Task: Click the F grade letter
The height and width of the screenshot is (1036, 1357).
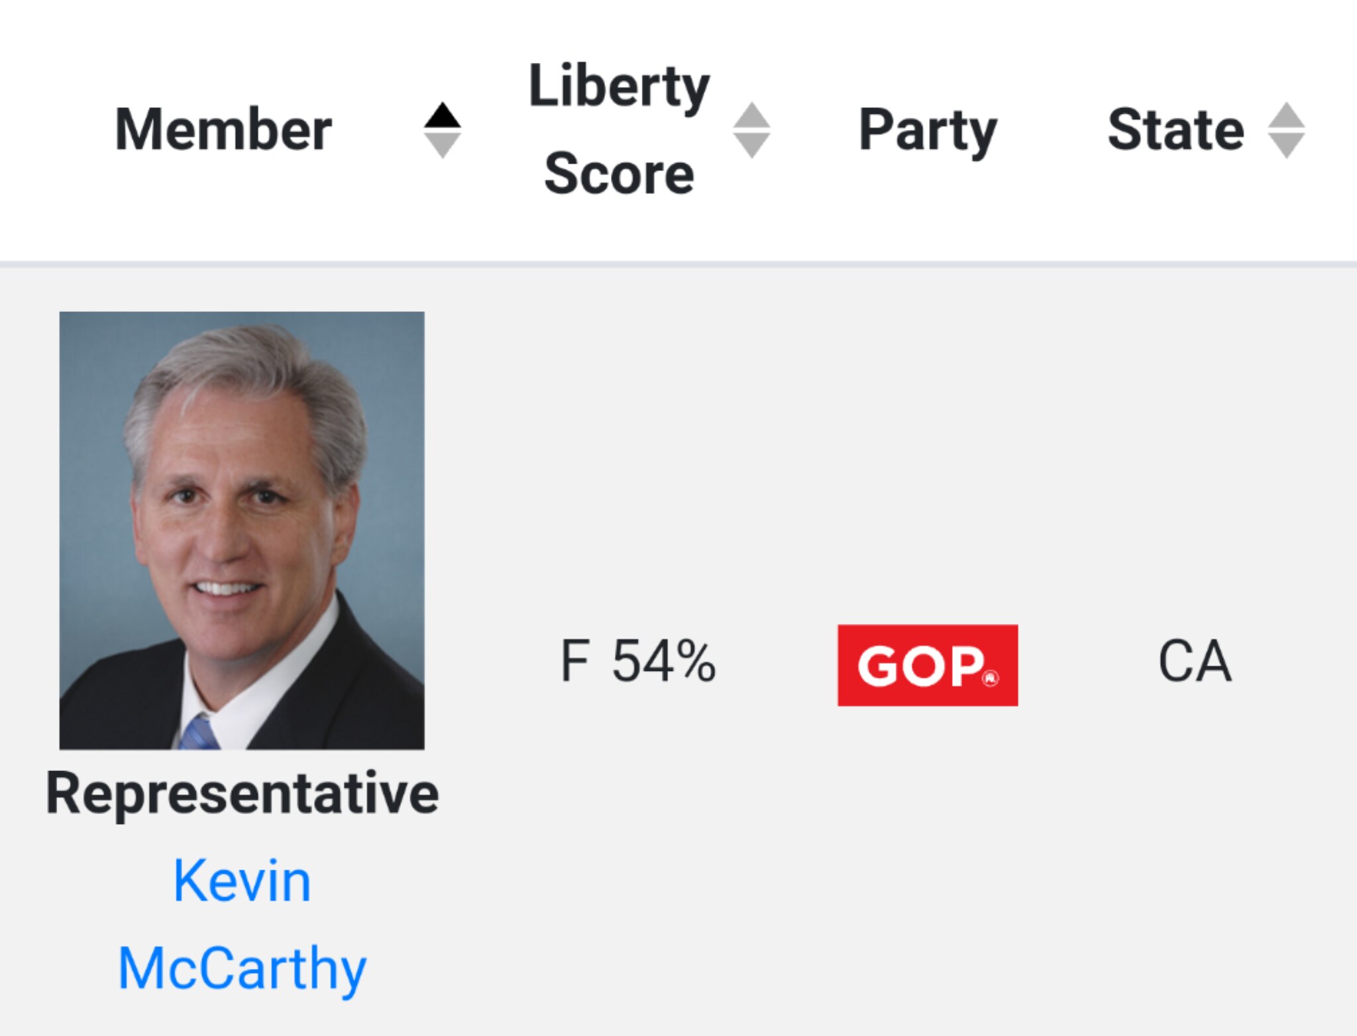Action: coord(574,661)
